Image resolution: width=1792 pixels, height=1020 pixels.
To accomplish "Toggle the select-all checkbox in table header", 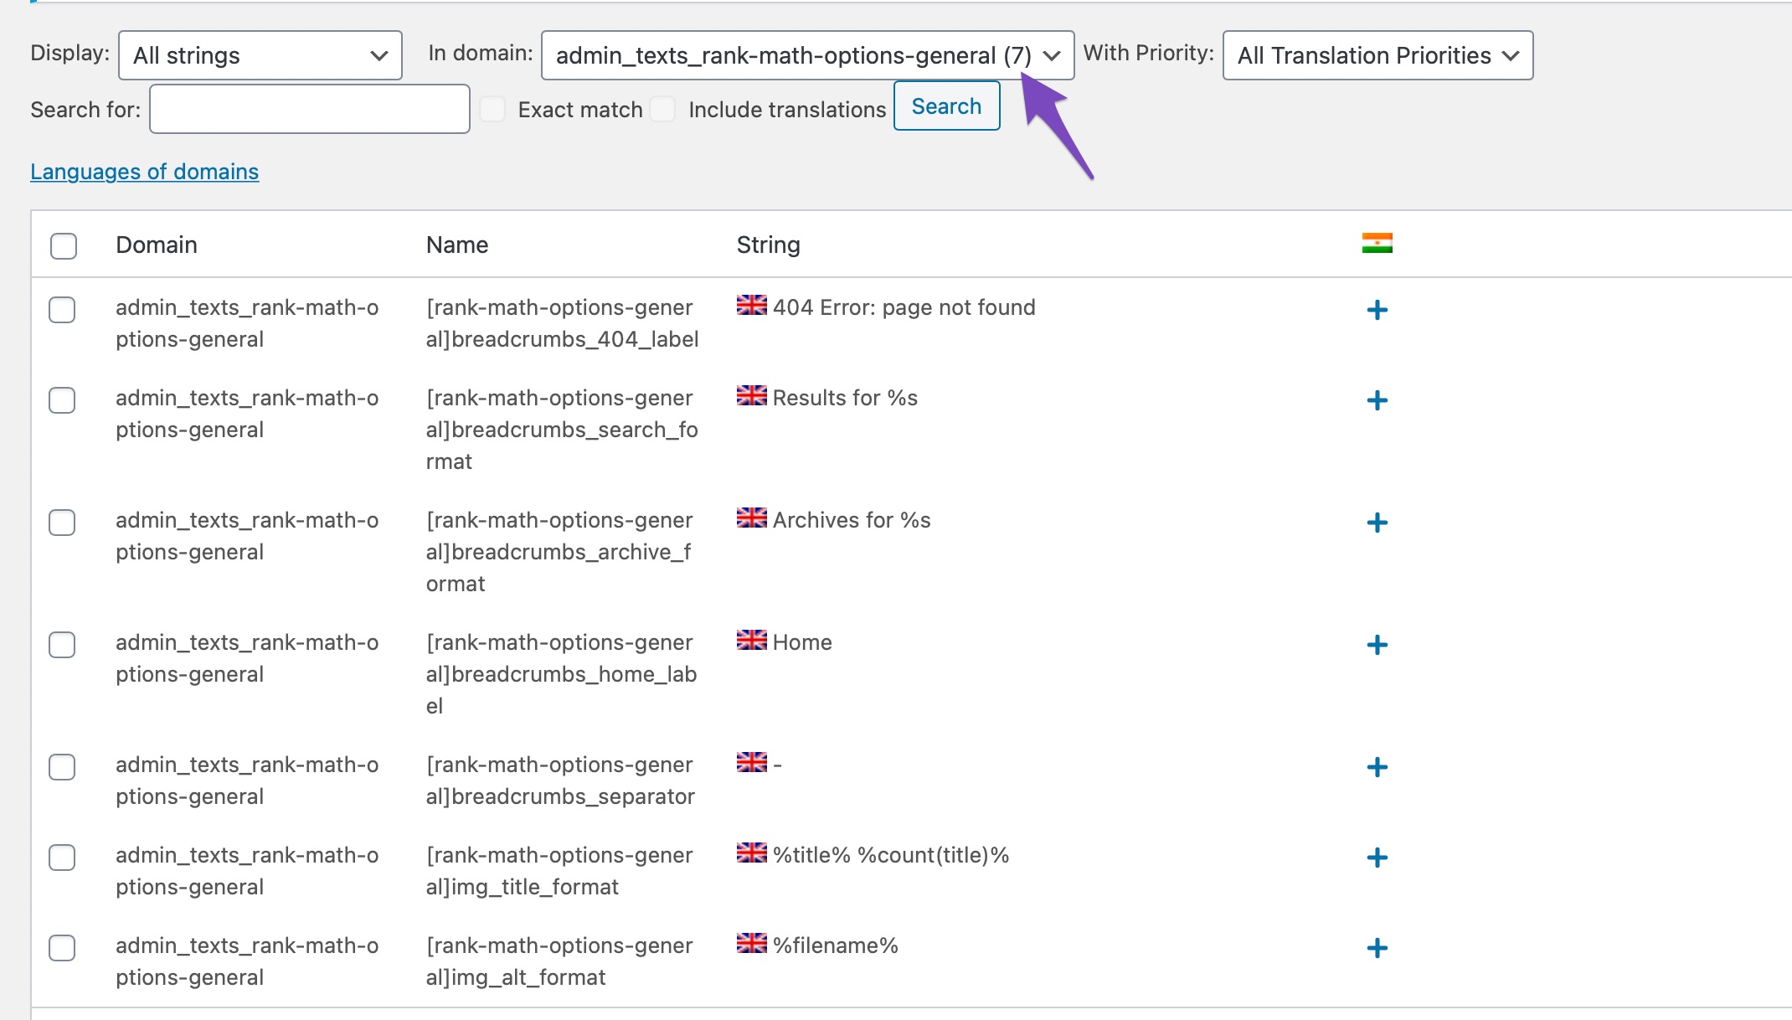I will [63, 245].
